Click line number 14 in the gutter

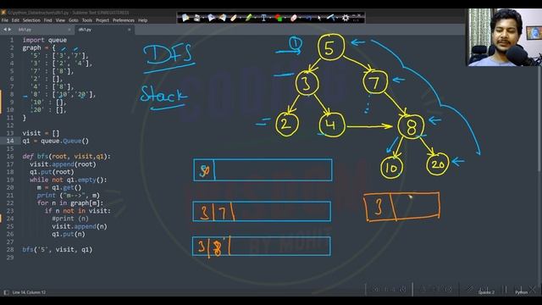tap(10, 141)
